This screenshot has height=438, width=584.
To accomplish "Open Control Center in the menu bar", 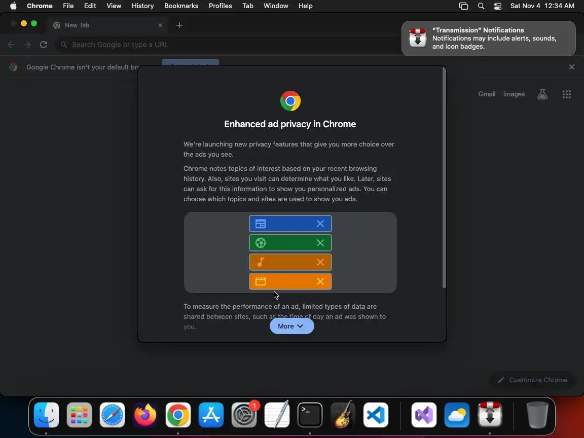I will pos(498,6).
